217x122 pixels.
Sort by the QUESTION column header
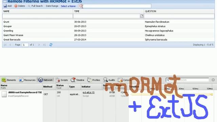179,11
